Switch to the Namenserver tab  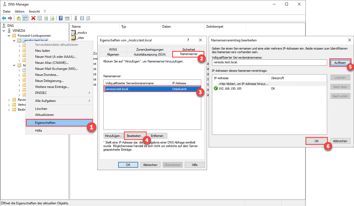pyautogui.click(x=188, y=54)
